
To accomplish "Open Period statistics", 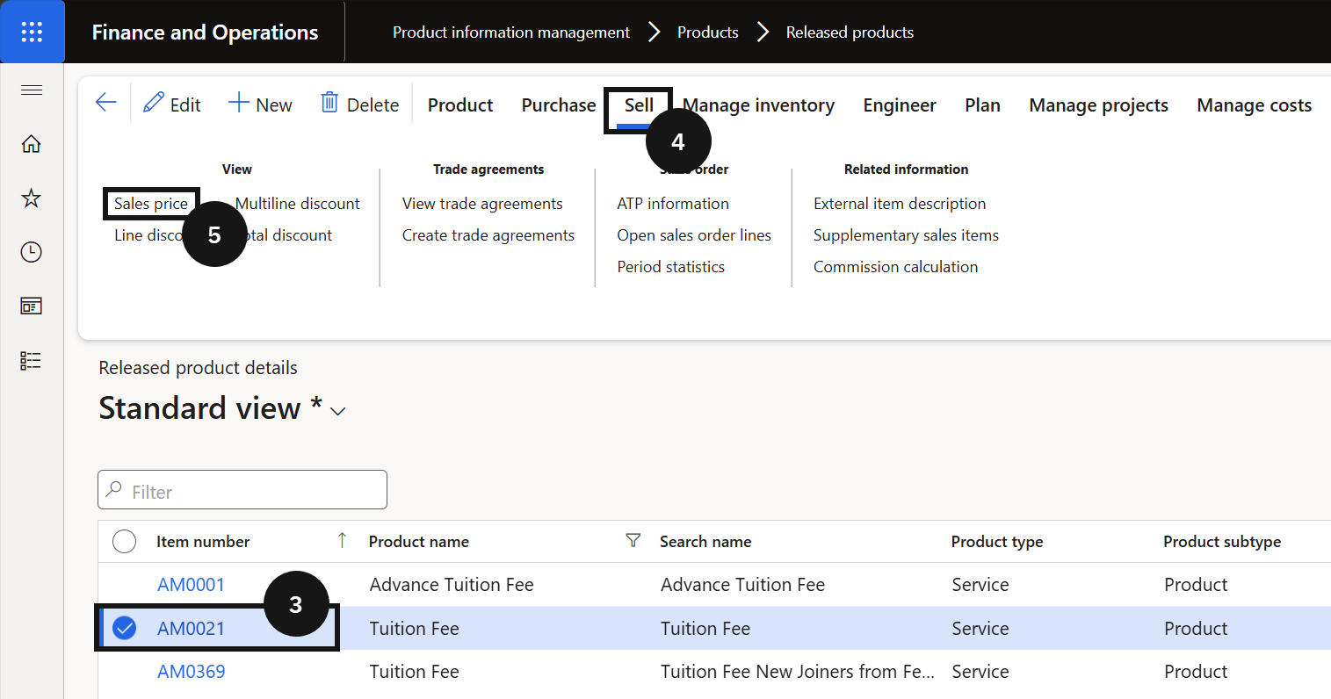I will (x=671, y=267).
